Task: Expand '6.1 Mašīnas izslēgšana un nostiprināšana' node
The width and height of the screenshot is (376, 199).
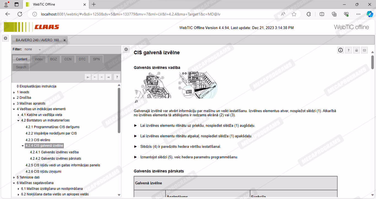Action: pos(18,189)
